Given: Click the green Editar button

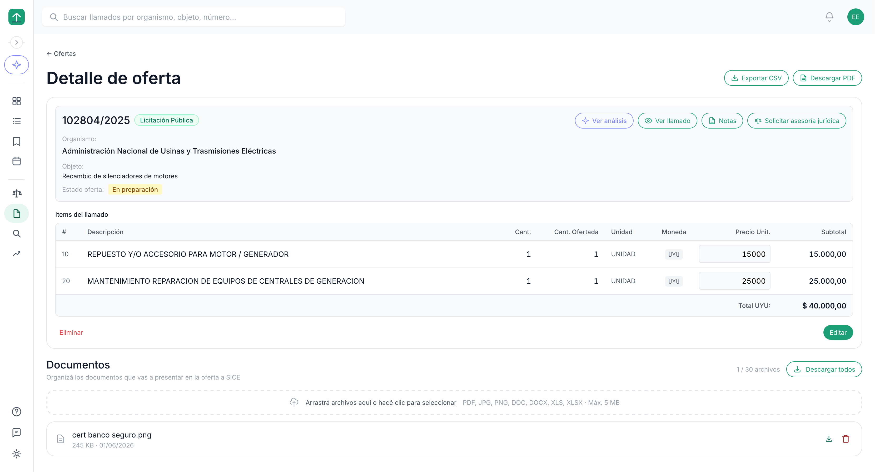Looking at the screenshot, I should [x=838, y=332].
